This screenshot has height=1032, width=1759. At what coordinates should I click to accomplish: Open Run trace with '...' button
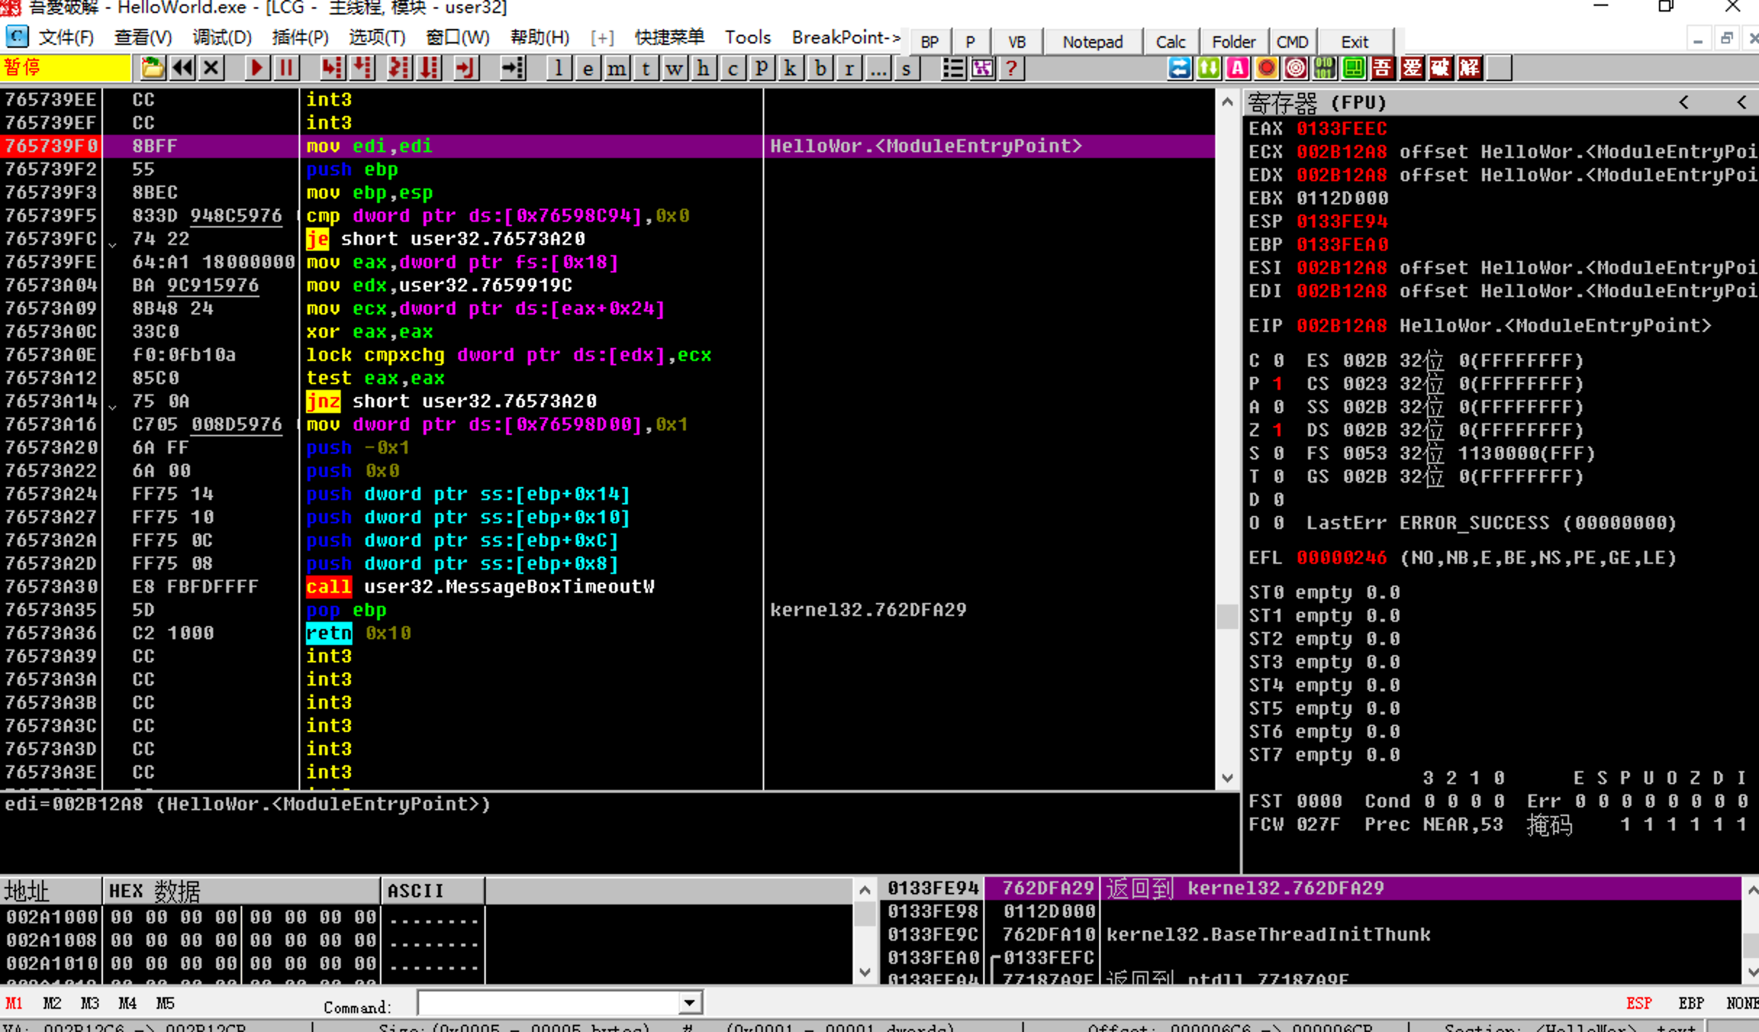pos(878,69)
